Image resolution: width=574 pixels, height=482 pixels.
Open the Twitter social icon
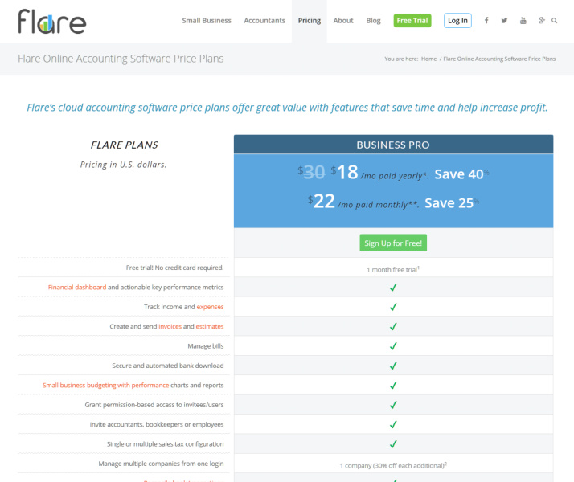click(x=504, y=20)
